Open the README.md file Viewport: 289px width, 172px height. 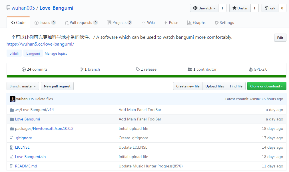[26, 166]
